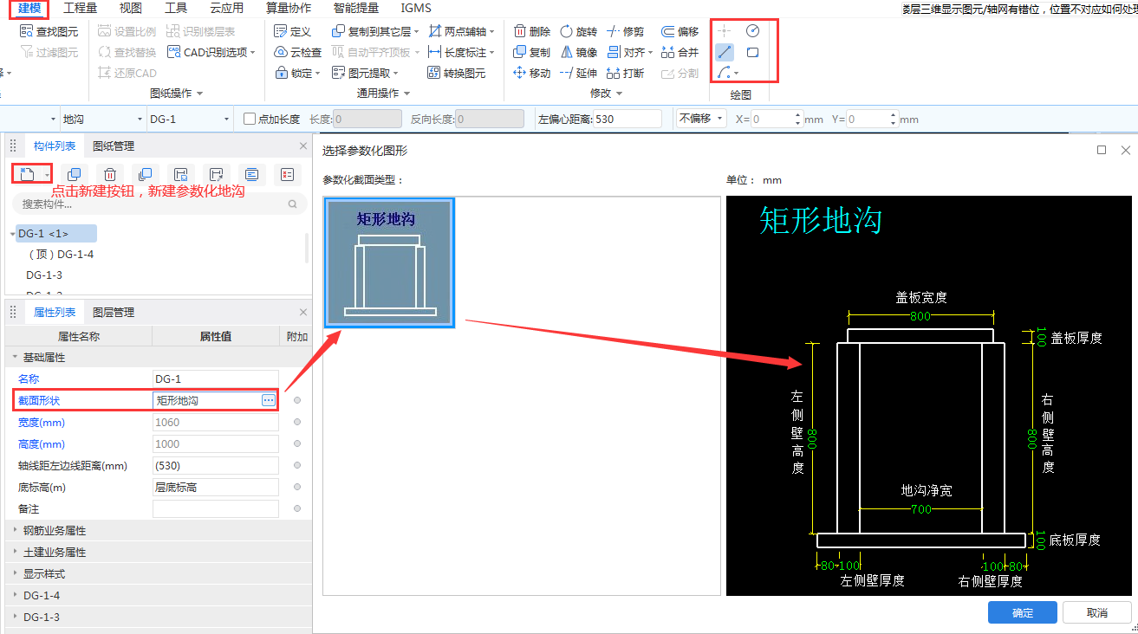
Task: Switch to the 工程量 ribbon tab
Action: (81, 8)
